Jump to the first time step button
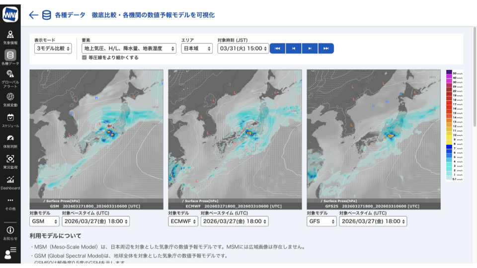Viewport: 477px width, 268px height. tap(277, 48)
